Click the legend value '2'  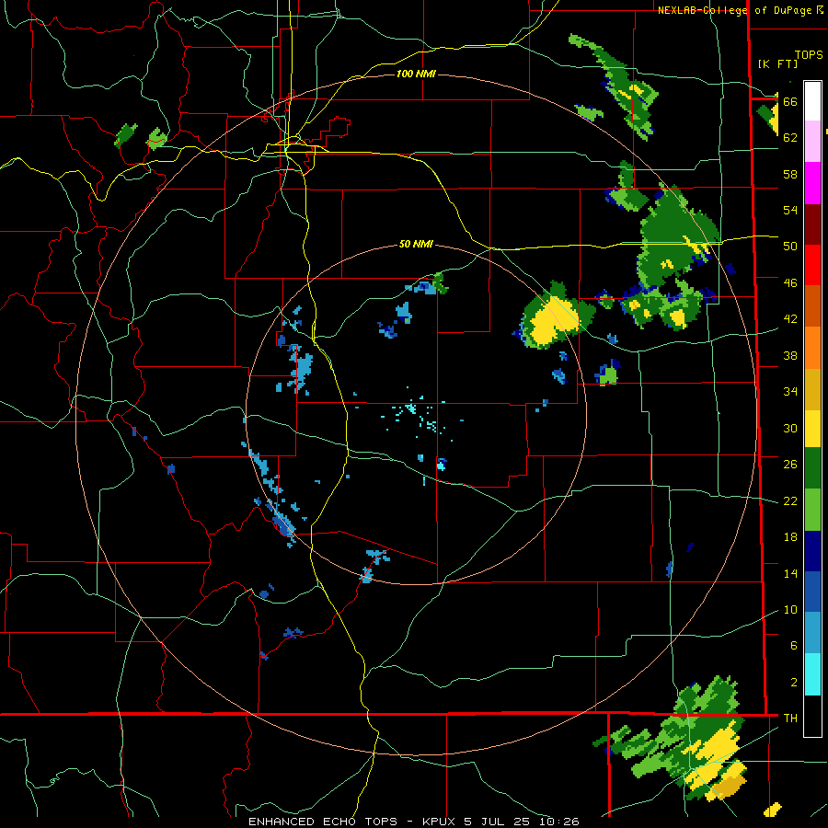point(794,683)
